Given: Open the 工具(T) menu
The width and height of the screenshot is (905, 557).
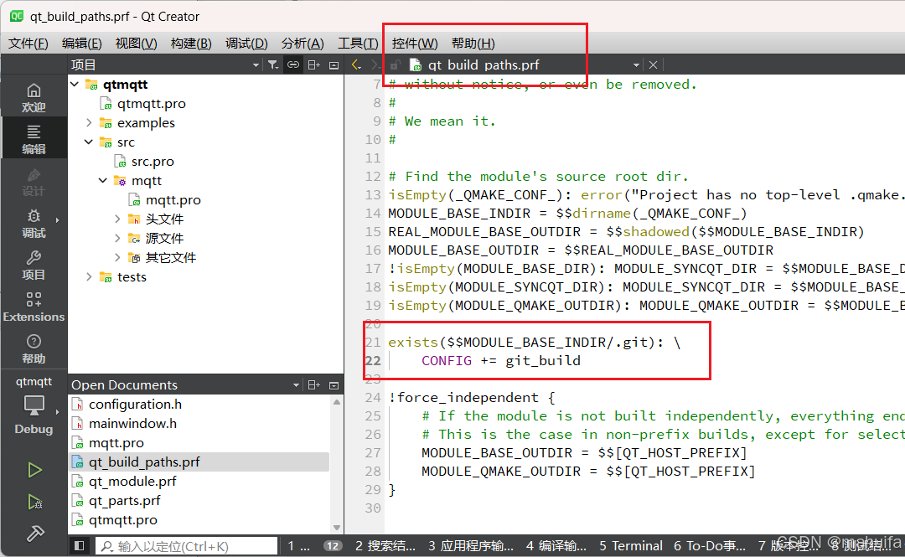Looking at the screenshot, I should pyautogui.click(x=358, y=44).
